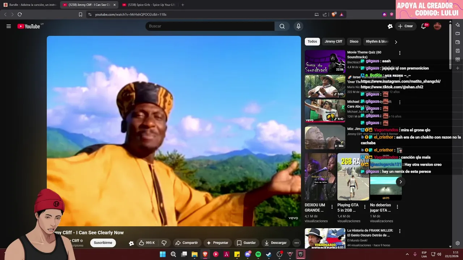Open the Movie Theme Quiz thumbnail
This screenshot has height=260, width=463.
coord(325,61)
